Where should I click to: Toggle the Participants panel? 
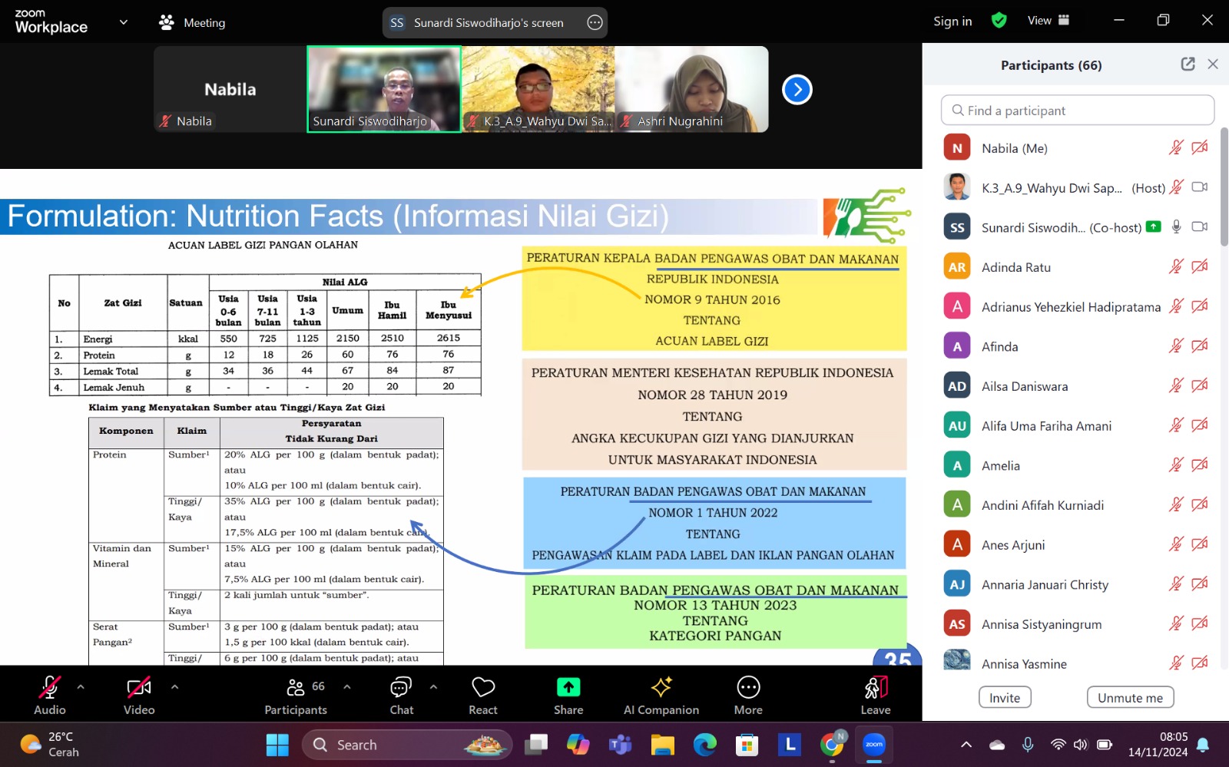(x=296, y=695)
